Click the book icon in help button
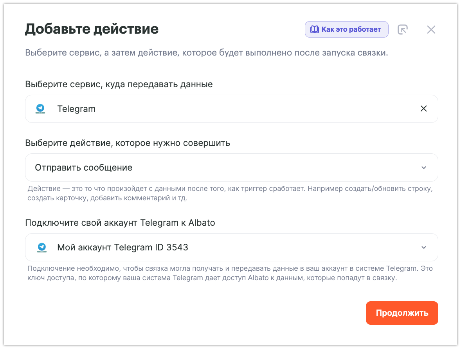 (x=315, y=29)
